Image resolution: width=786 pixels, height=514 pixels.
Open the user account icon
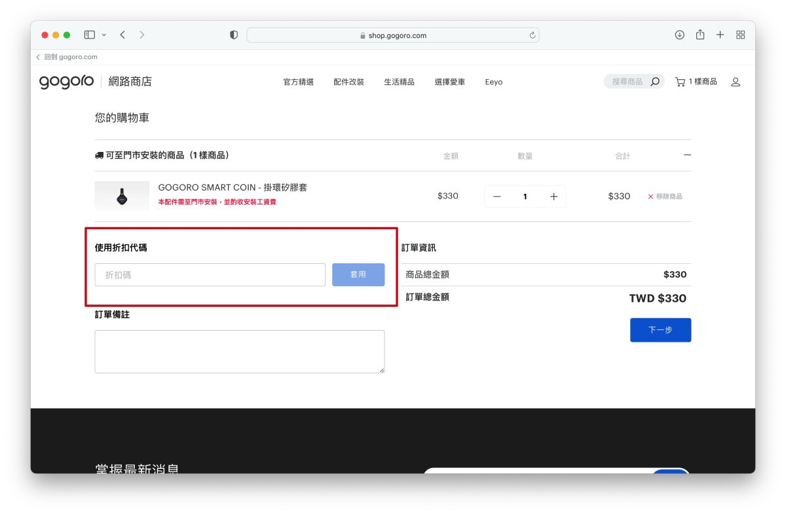[x=736, y=82]
